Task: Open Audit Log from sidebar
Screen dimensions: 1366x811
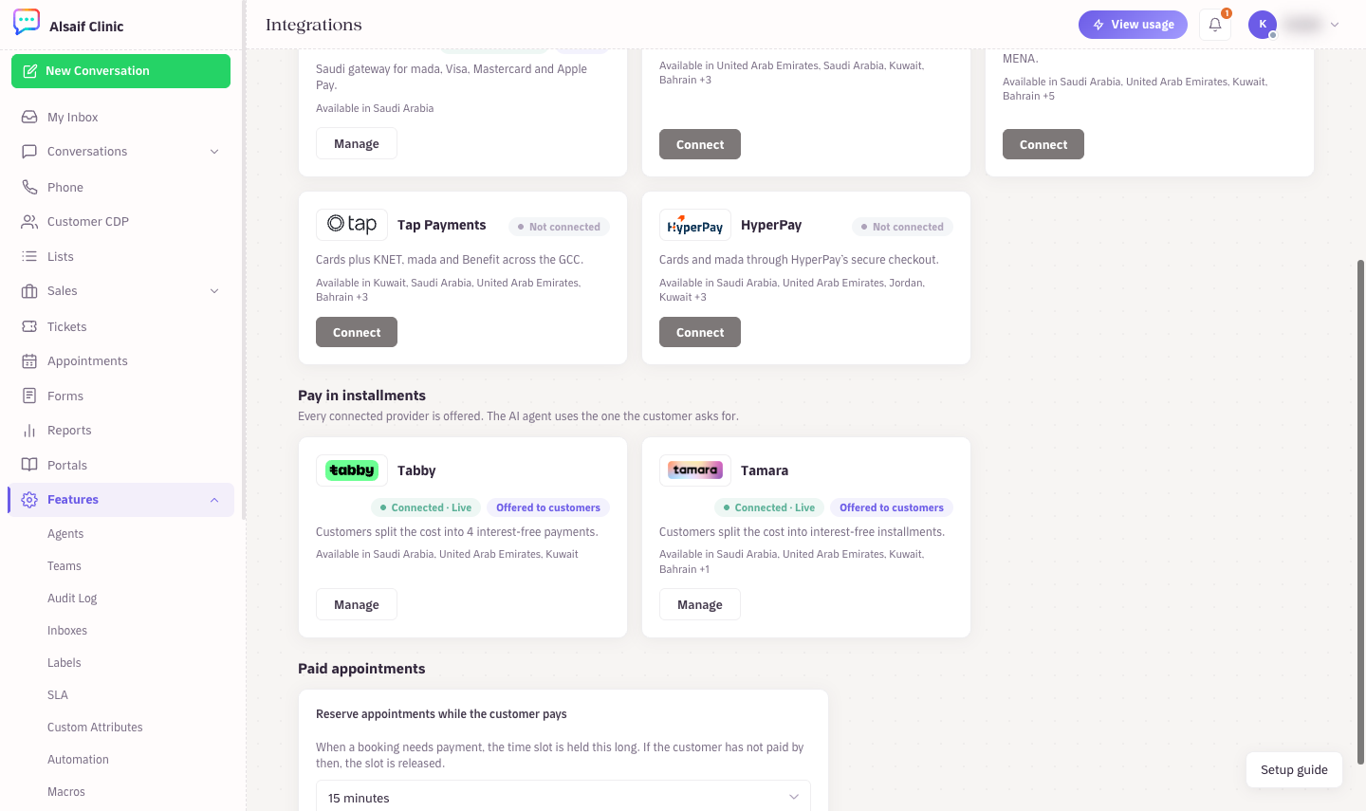Action: click(x=72, y=599)
